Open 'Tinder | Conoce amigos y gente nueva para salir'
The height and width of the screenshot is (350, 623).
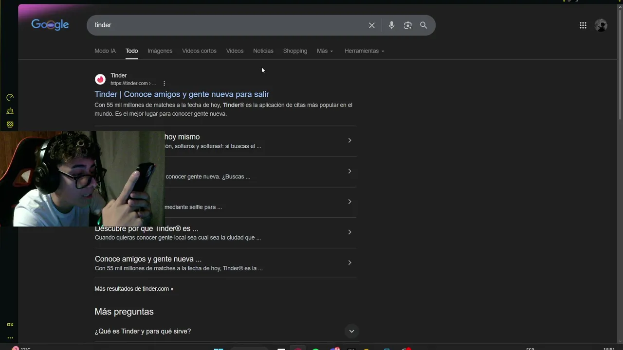182,94
